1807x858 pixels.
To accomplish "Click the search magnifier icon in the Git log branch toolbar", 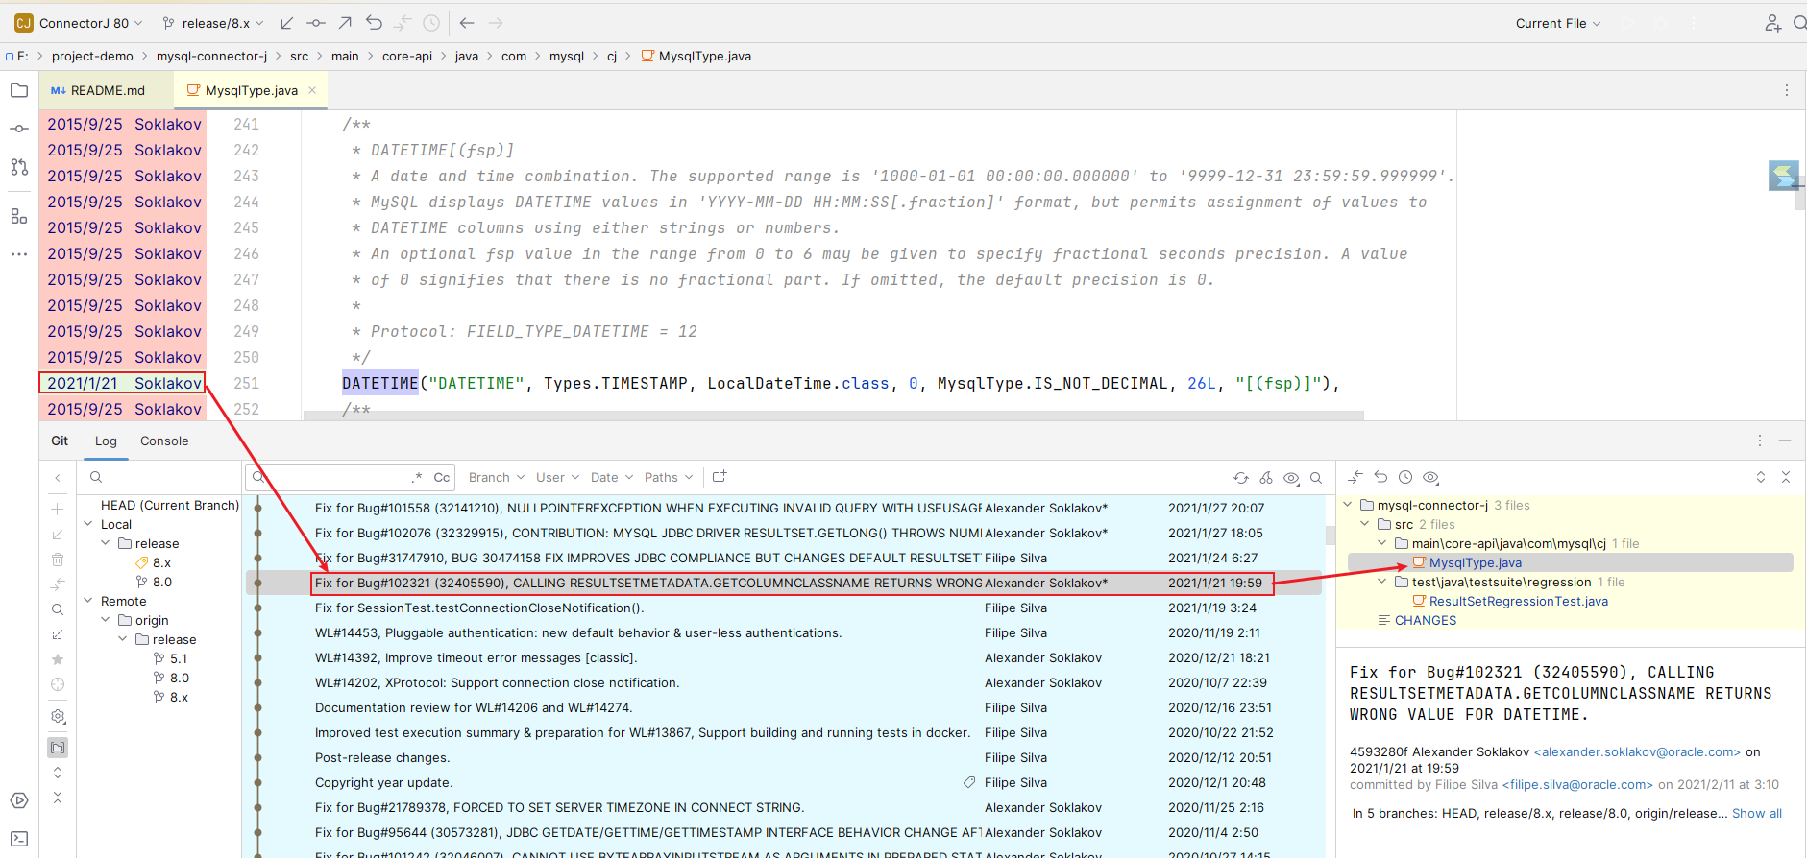I will 58,609.
